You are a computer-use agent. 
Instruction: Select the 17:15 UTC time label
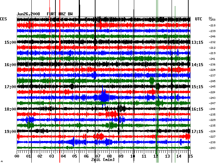click(197, 131)
